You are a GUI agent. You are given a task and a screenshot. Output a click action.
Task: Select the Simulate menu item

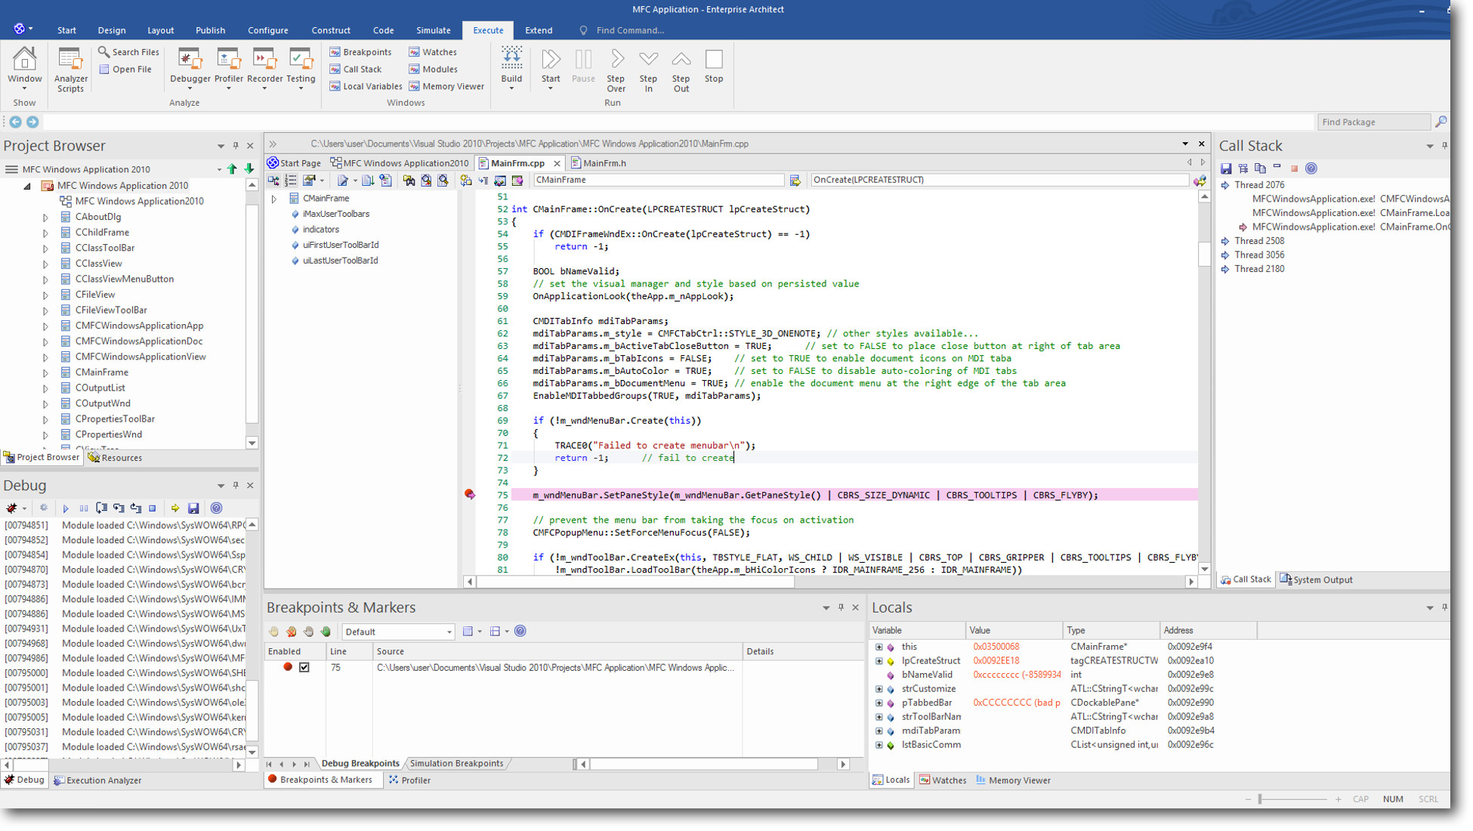[x=433, y=29]
